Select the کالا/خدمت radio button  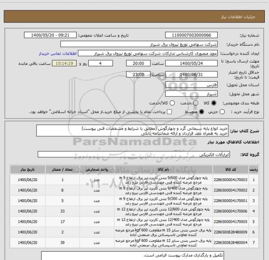tap(172, 103)
